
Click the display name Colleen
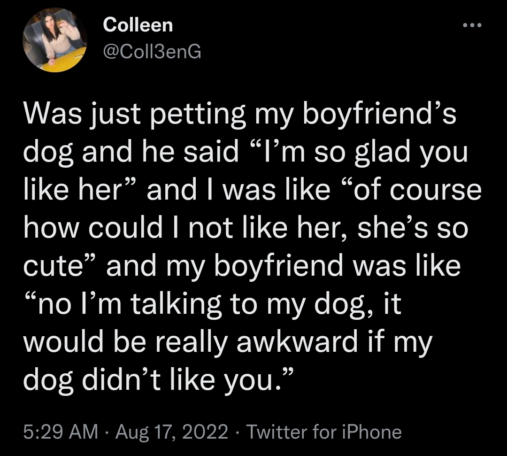pyautogui.click(x=138, y=25)
